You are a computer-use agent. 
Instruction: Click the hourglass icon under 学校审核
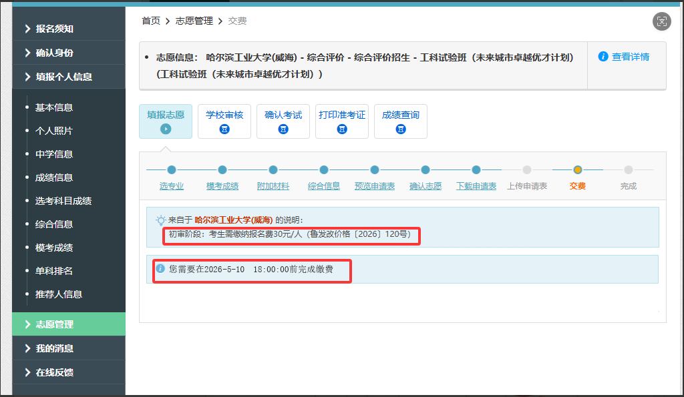(x=224, y=129)
